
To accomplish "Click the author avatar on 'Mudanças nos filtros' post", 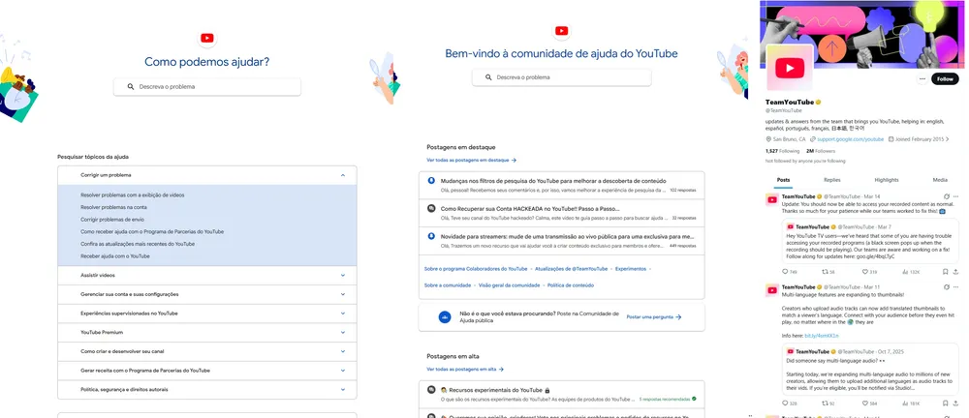I will tap(431, 181).
